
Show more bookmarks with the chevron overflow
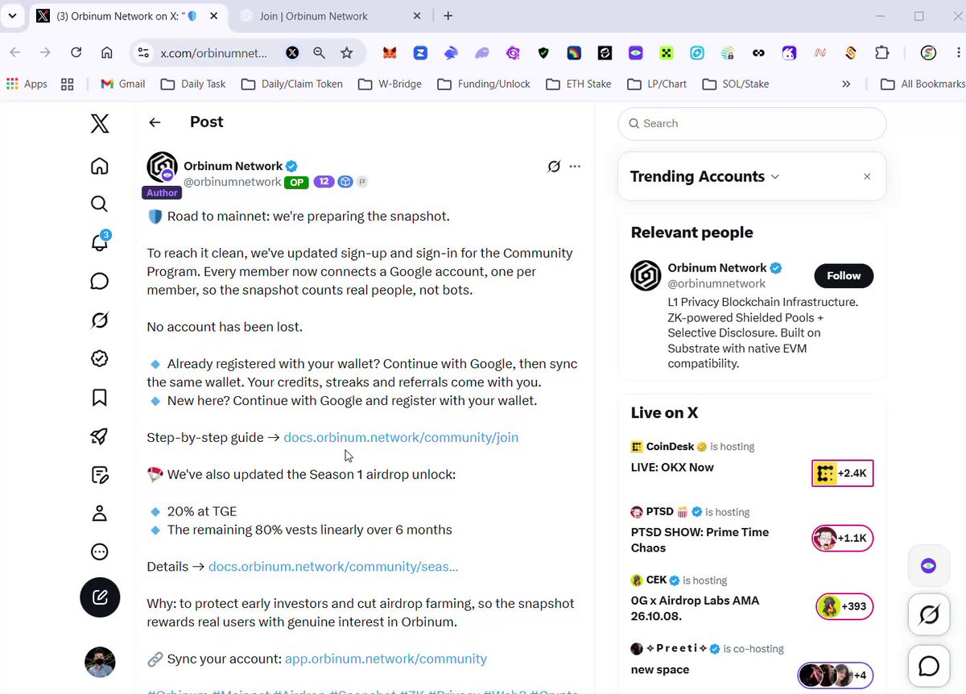[846, 84]
